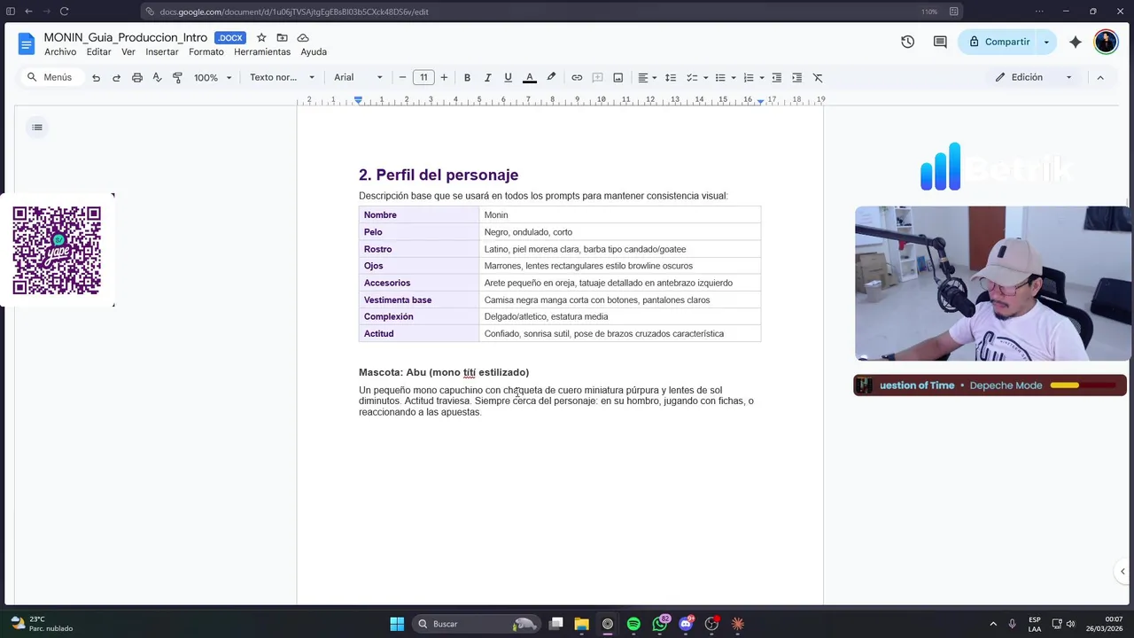Check the cloud save status icon
The width and height of the screenshot is (1134, 638).
click(303, 38)
